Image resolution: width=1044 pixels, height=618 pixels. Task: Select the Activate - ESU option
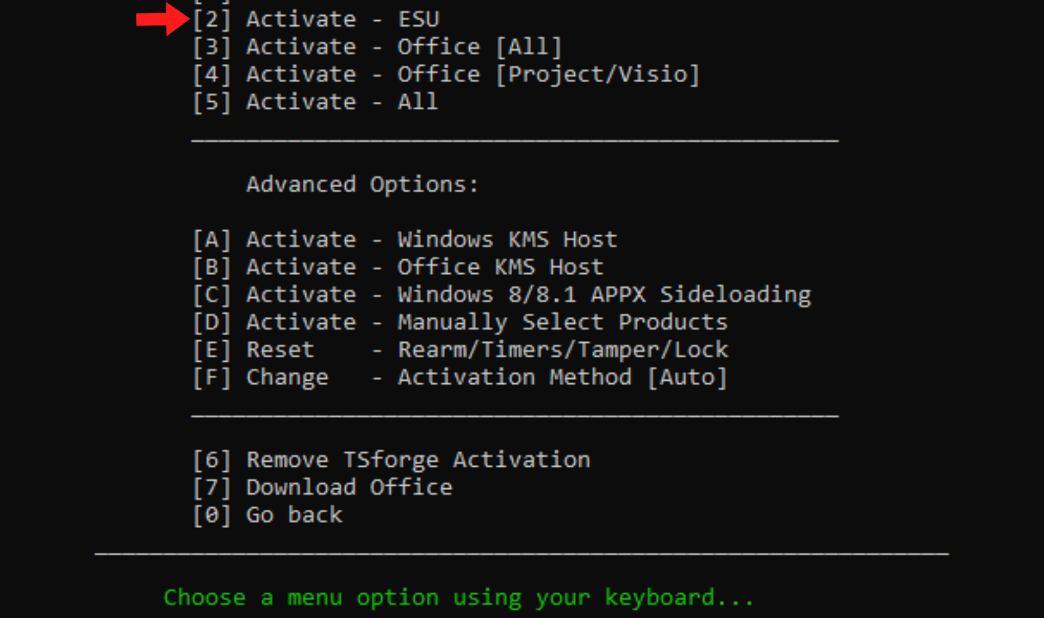point(316,20)
